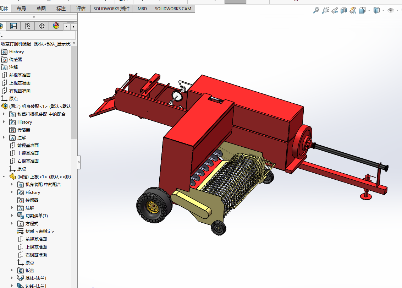Open the DimXpertManager crosshair tab

[42, 26]
